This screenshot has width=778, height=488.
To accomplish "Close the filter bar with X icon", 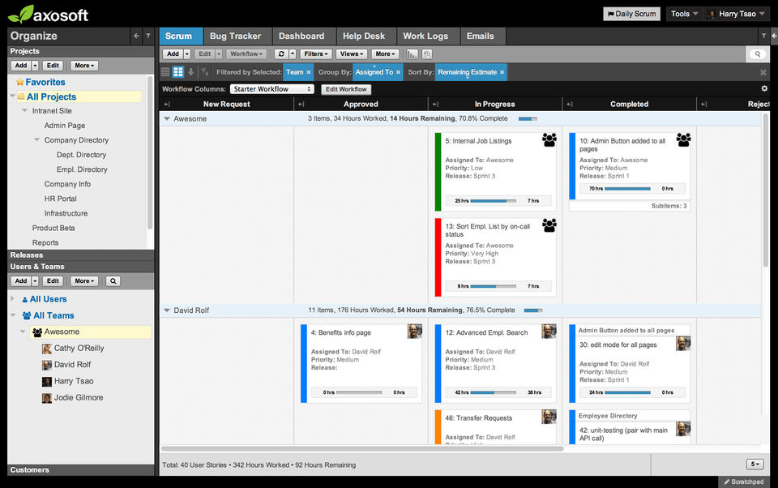I will pos(763,72).
